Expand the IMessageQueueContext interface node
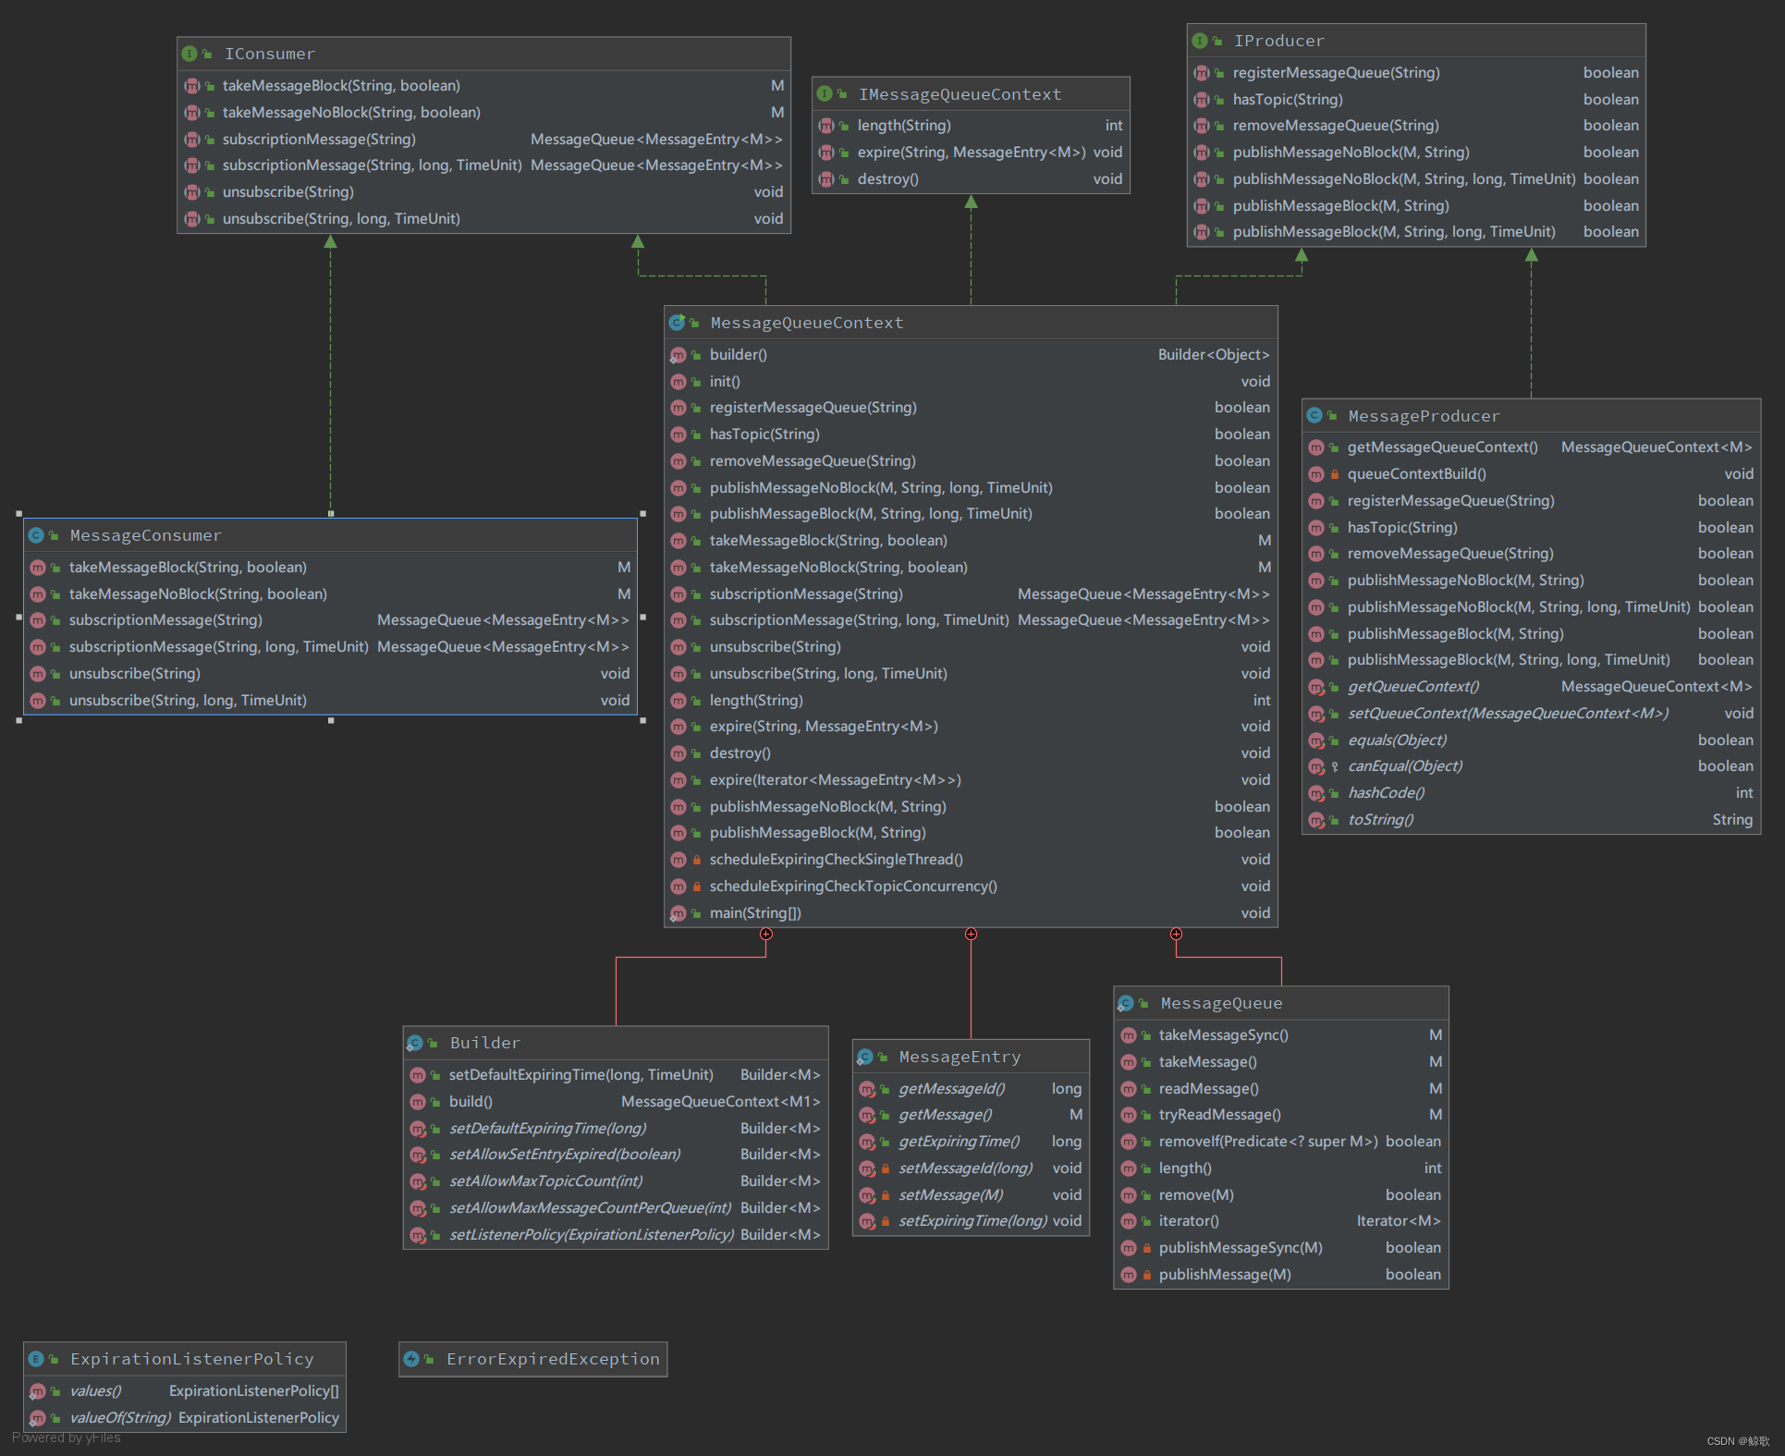This screenshot has height=1456, width=1785. pos(955,92)
